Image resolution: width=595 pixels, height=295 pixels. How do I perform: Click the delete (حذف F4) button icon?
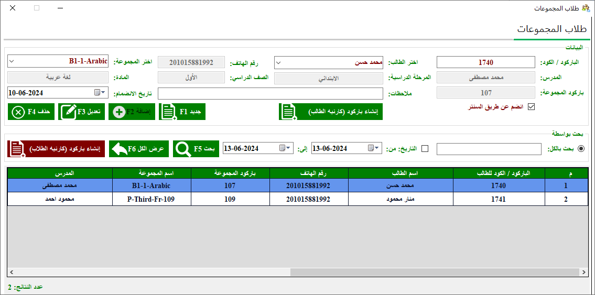(x=19, y=112)
